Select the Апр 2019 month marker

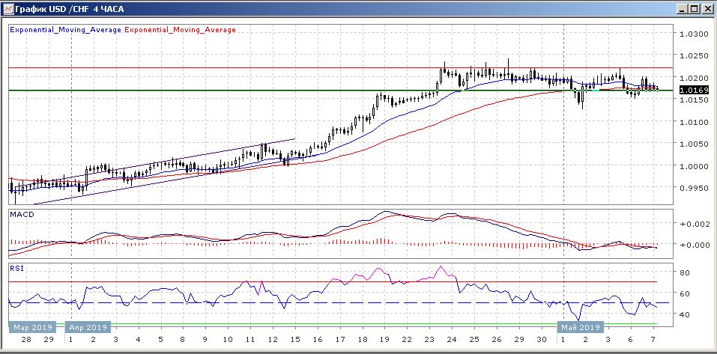click(x=89, y=327)
